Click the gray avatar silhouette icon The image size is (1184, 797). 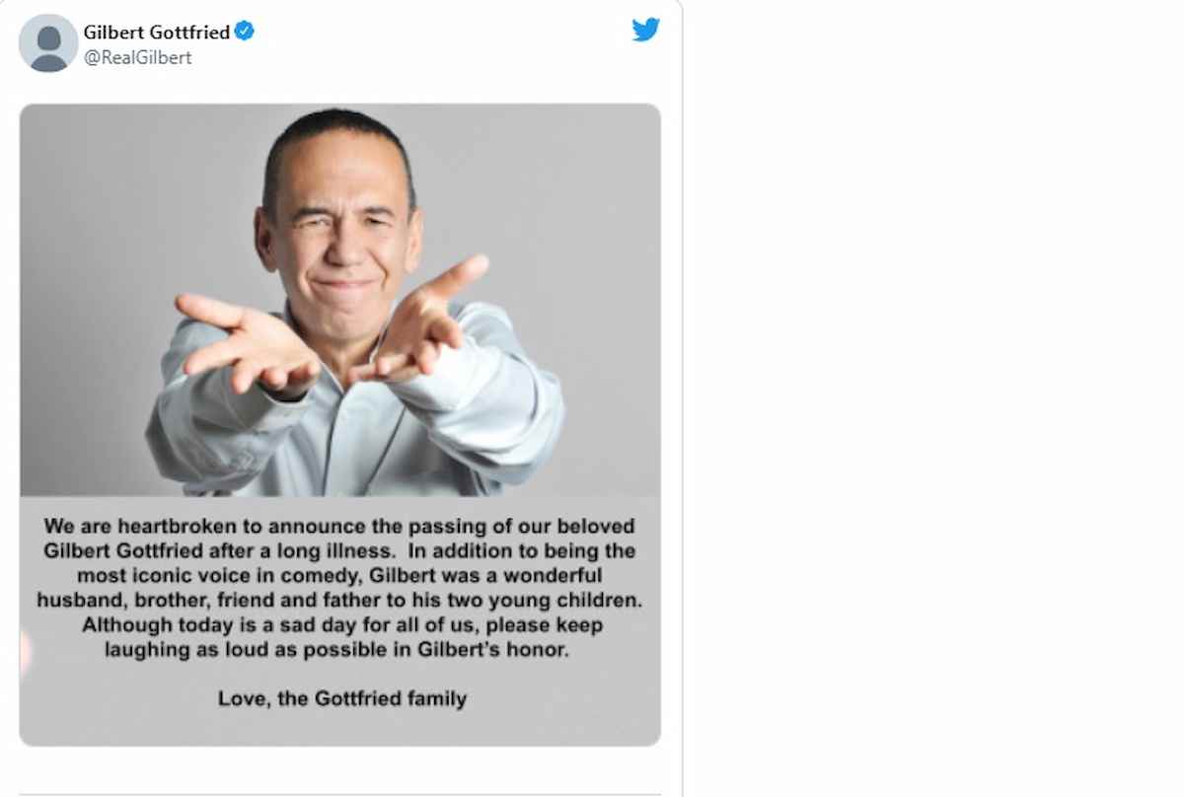tap(47, 43)
